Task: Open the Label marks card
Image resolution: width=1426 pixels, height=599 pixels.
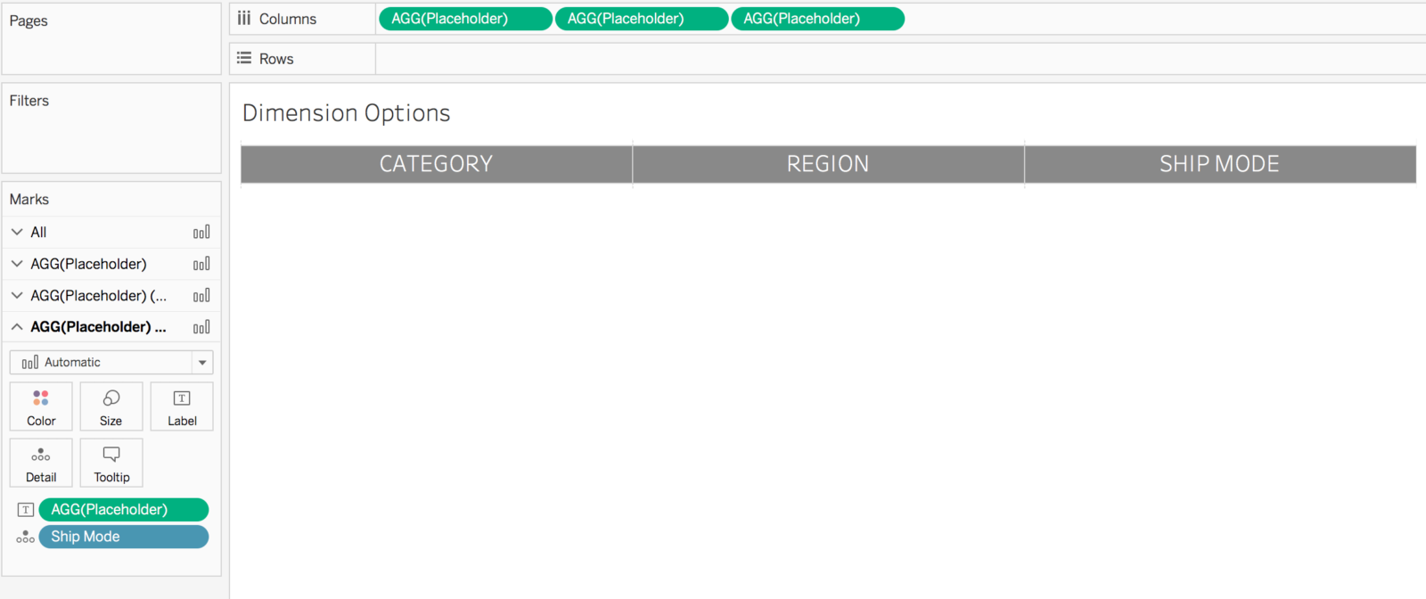Action: point(182,406)
